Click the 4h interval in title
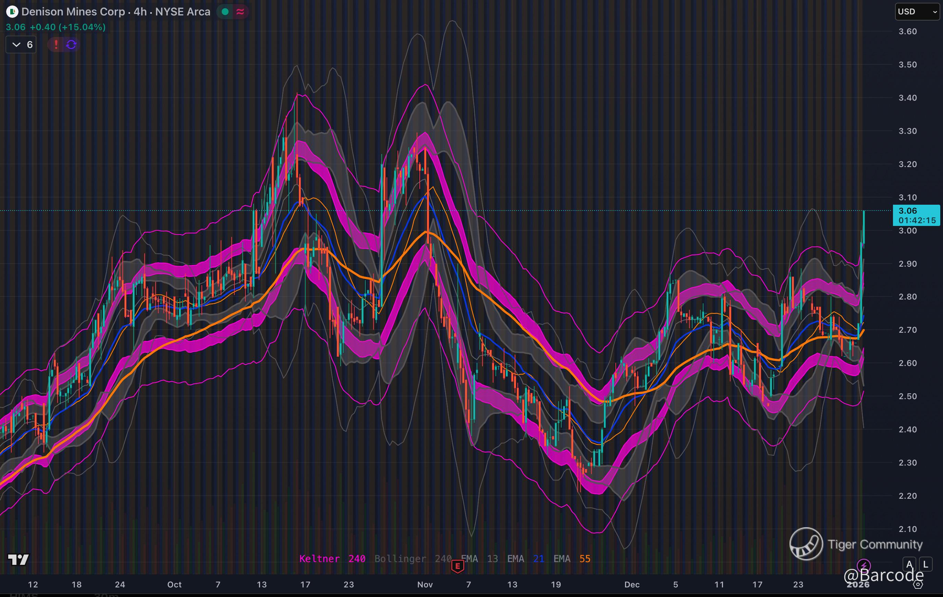Screen dimensions: 943x597 pos(140,12)
